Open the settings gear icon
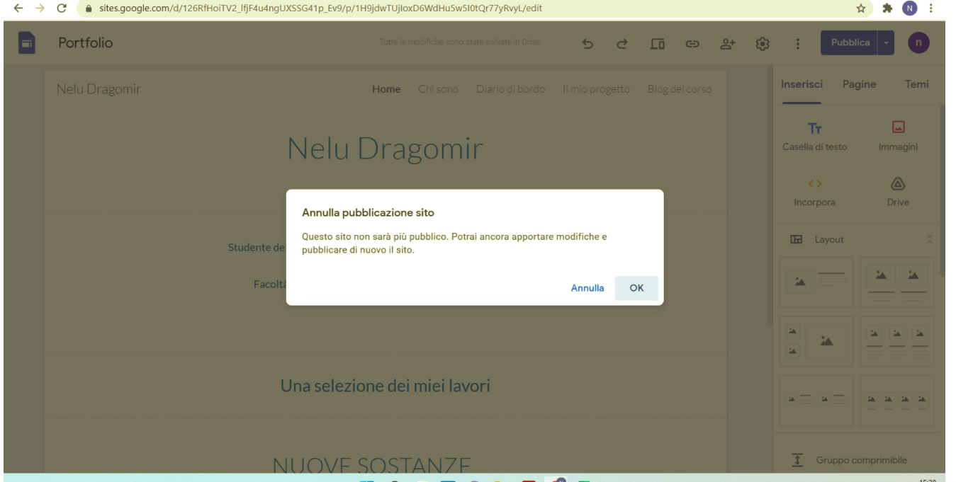The width and height of the screenshot is (956, 482). tap(763, 44)
